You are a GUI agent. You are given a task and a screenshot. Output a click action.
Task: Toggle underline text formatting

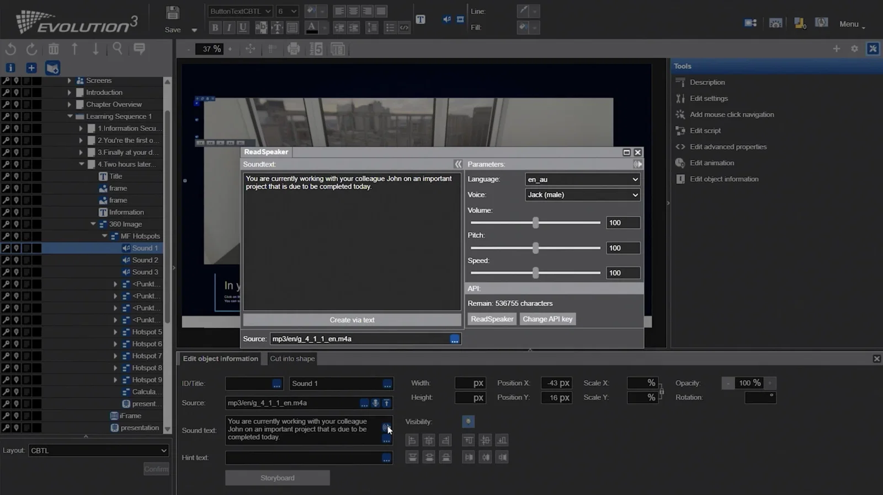pos(242,27)
